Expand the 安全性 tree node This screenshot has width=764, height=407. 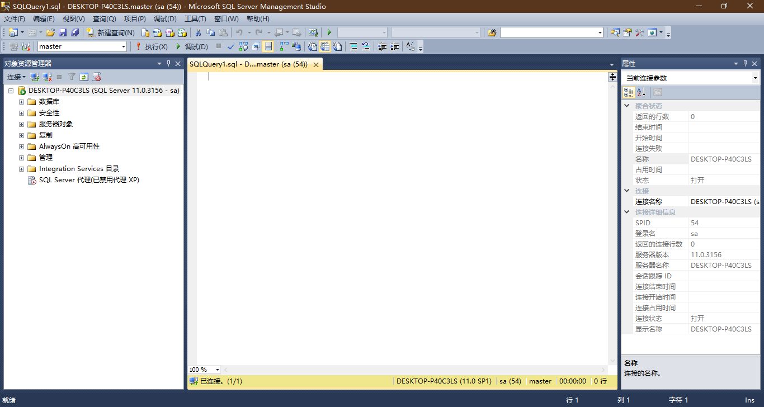coord(21,112)
